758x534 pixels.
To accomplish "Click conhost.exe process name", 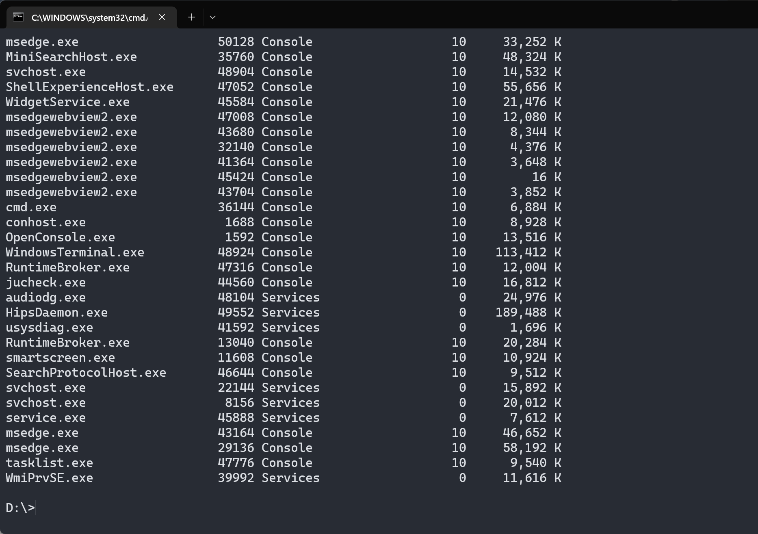I will (46, 222).
